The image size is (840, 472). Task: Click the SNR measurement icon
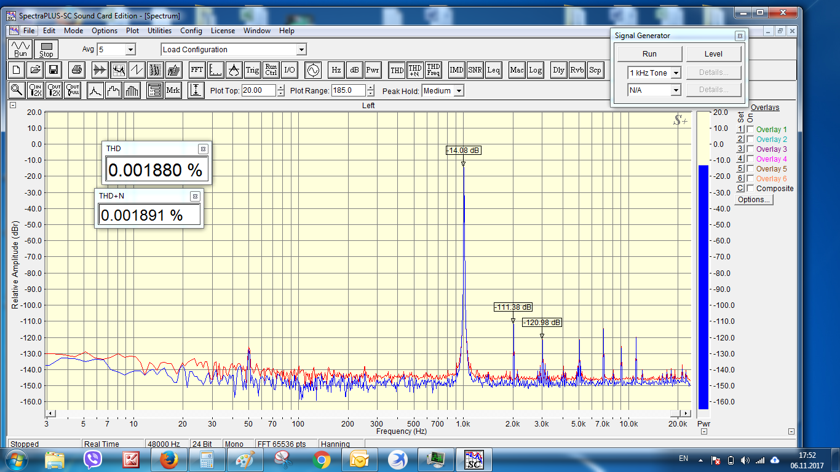tap(475, 70)
